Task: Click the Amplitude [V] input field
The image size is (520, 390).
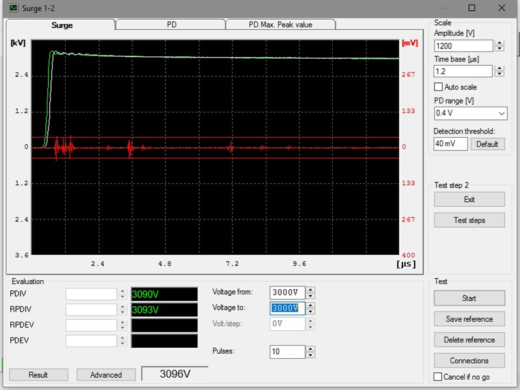Action: tap(463, 46)
